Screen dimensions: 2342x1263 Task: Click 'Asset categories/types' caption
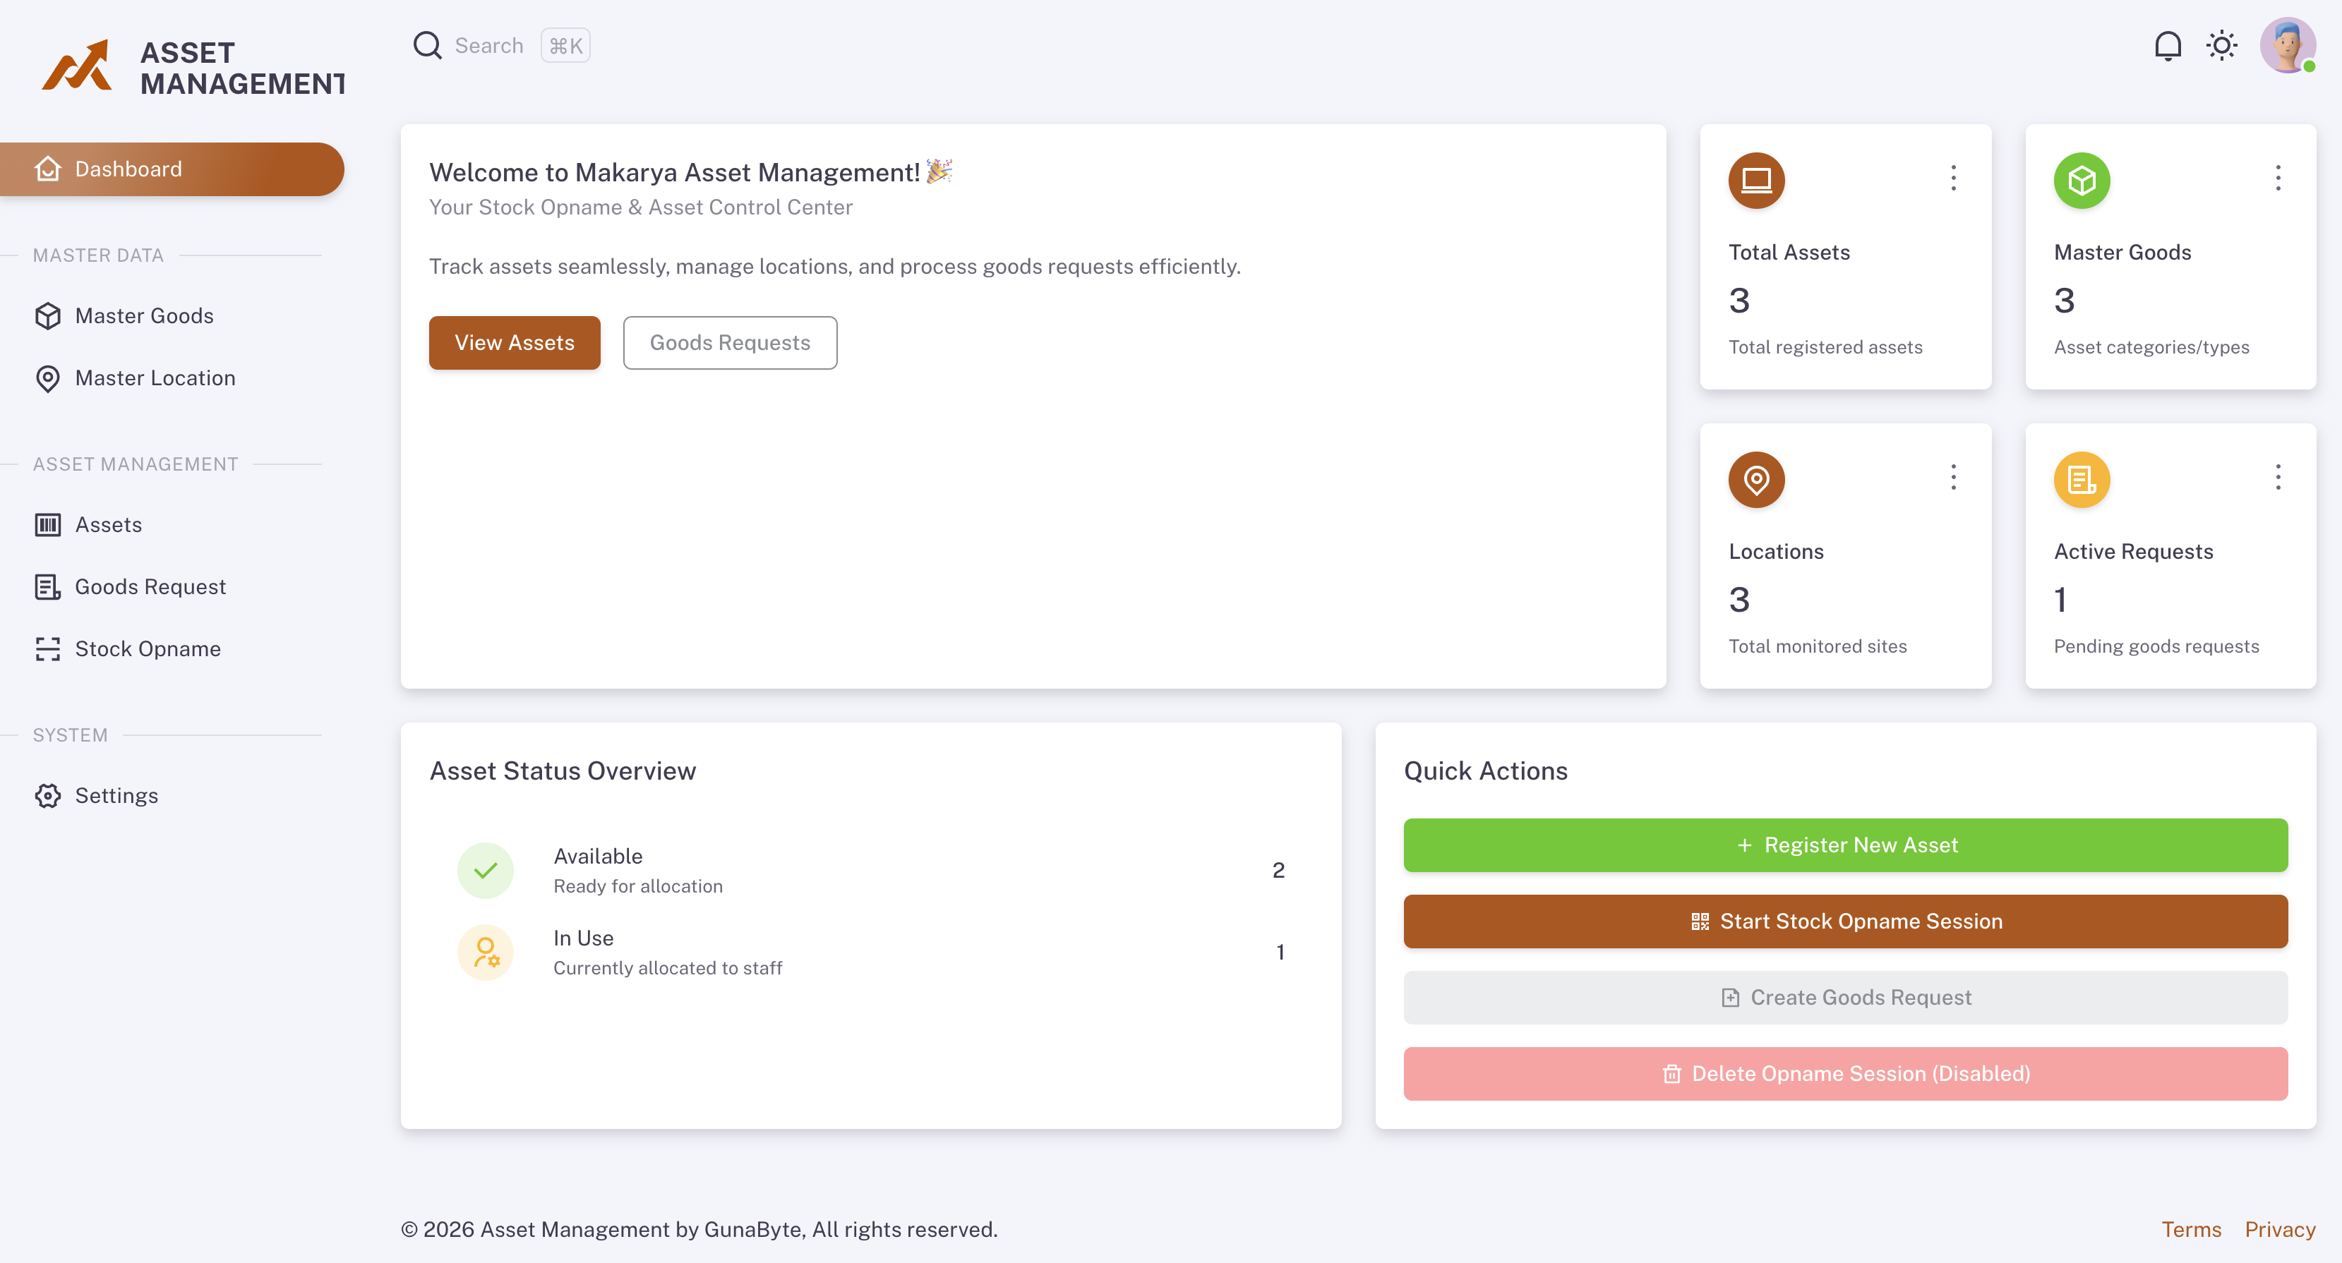(x=2152, y=347)
